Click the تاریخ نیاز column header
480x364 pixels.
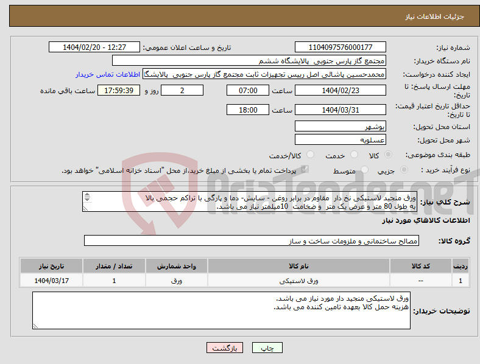pos(51,266)
